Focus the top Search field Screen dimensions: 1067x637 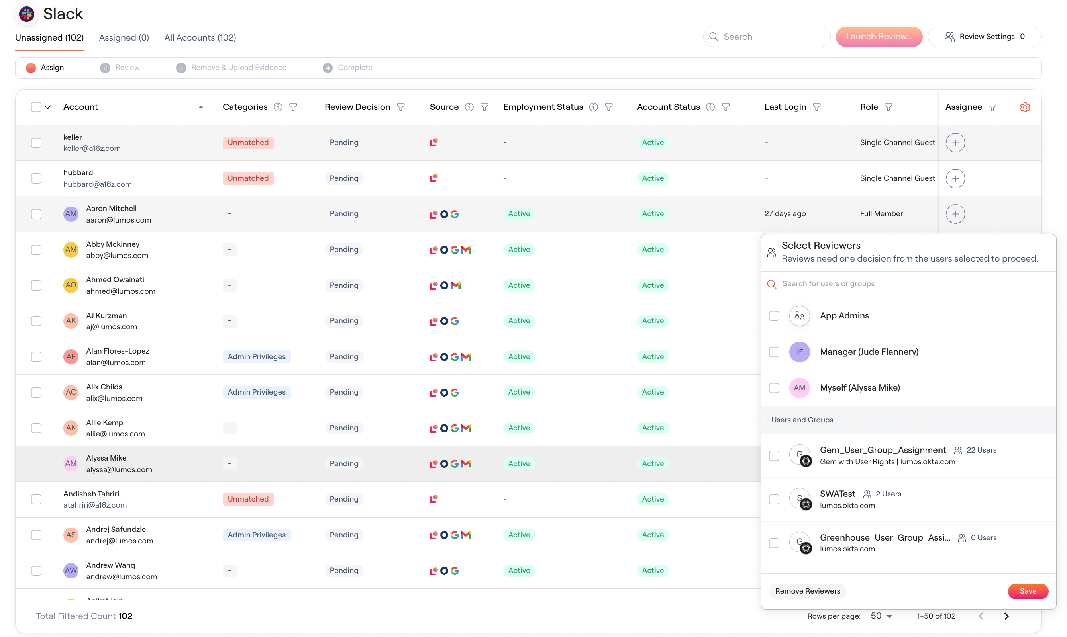tap(766, 37)
